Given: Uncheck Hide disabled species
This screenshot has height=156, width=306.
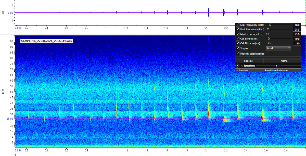Looking at the screenshot, I should 238,54.
